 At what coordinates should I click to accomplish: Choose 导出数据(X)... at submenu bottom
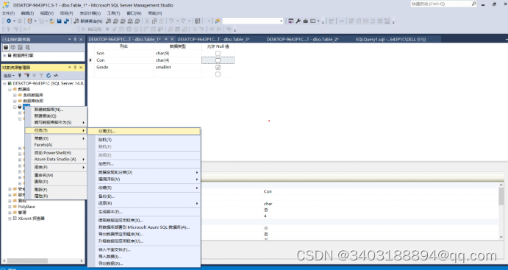tap(144, 263)
